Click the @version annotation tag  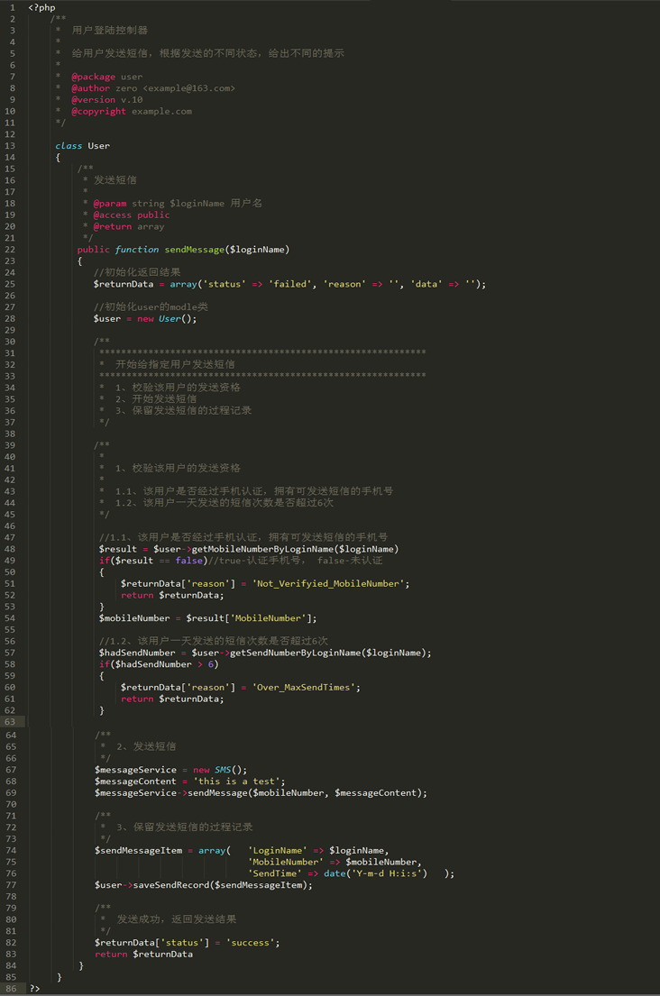point(93,100)
